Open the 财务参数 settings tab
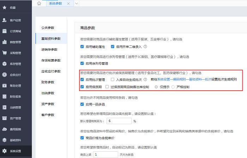The image size is (247, 158). [48, 82]
